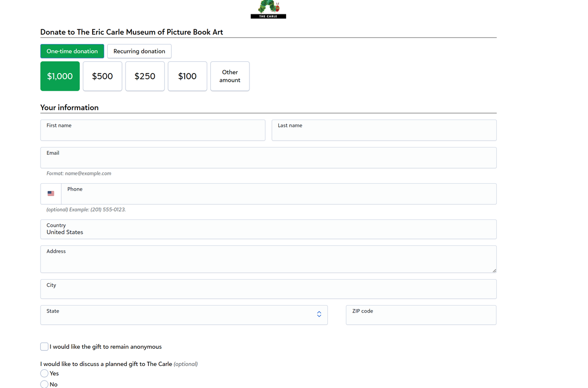Focus the City field

coord(269,289)
